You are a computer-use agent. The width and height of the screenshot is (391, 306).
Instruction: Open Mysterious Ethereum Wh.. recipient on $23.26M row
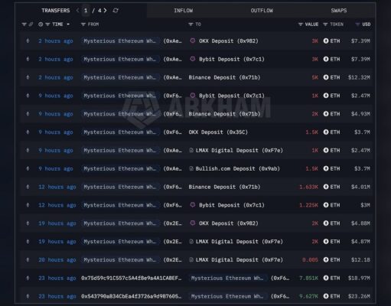point(227,296)
